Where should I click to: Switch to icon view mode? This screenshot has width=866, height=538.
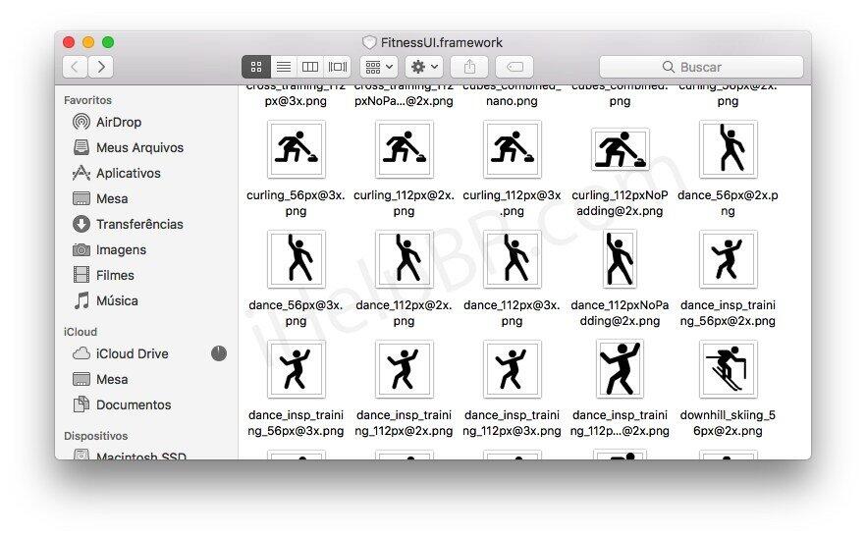click(256, 67)
